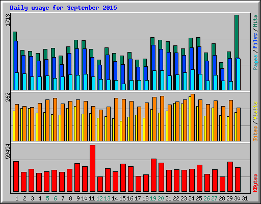Click the day 11 axis label
The width and height of the screenshot is (261, 204).
[92, 198]
